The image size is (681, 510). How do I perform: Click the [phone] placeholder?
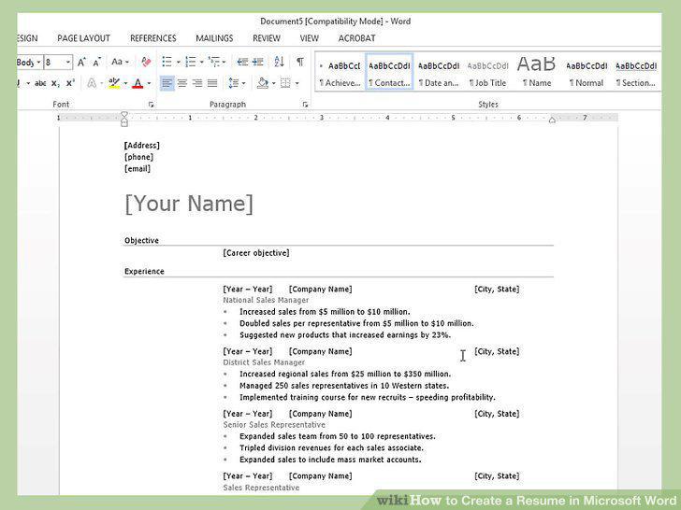pos(139,157)
